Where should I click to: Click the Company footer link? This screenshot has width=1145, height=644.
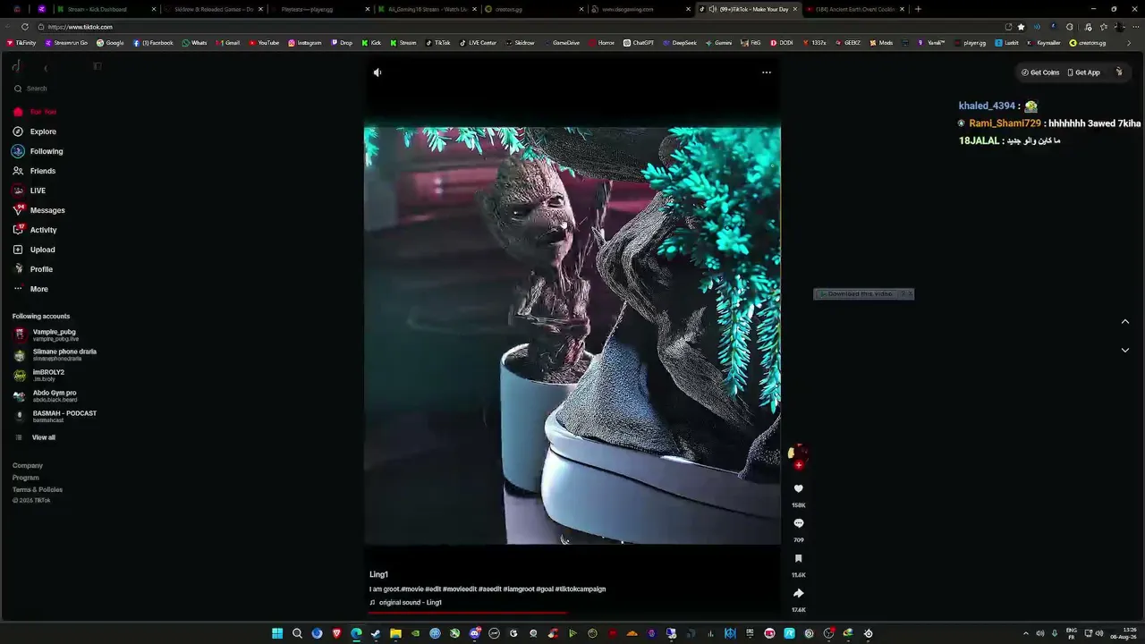(28, 465)
